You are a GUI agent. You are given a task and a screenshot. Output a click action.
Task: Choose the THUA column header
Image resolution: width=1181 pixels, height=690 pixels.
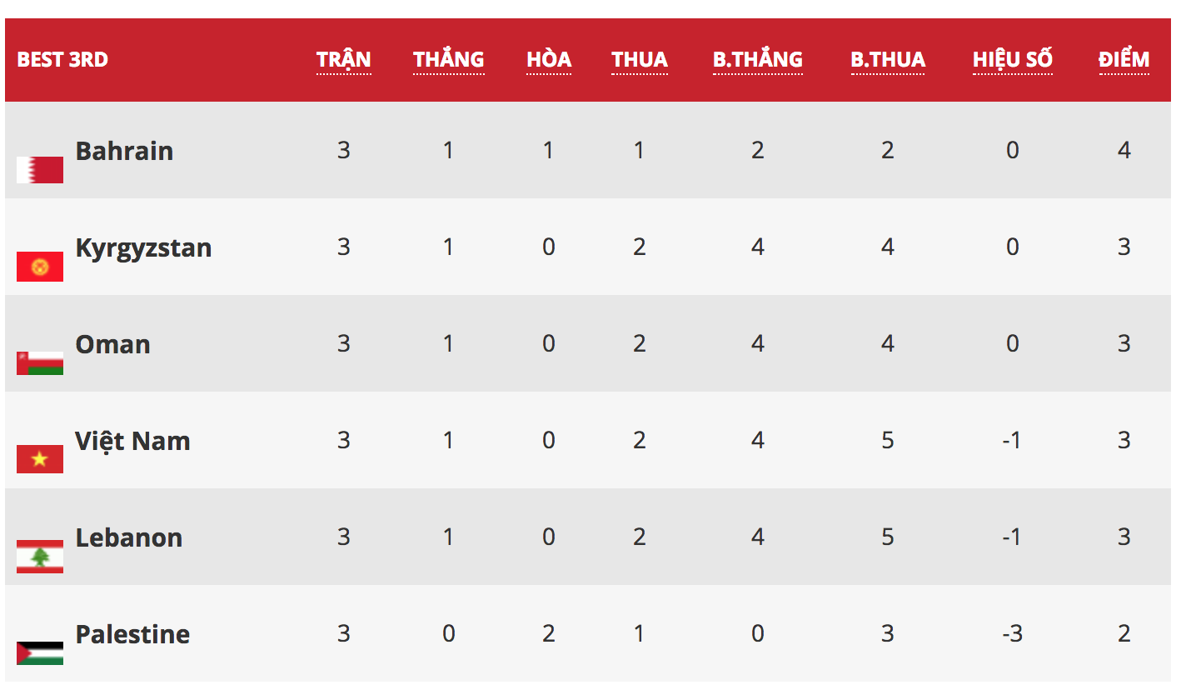coord(640,60)
